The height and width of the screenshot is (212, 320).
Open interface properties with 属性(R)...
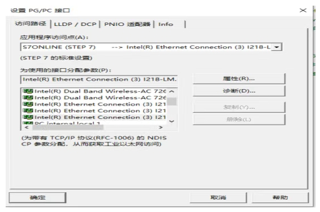tap(239, 79)
